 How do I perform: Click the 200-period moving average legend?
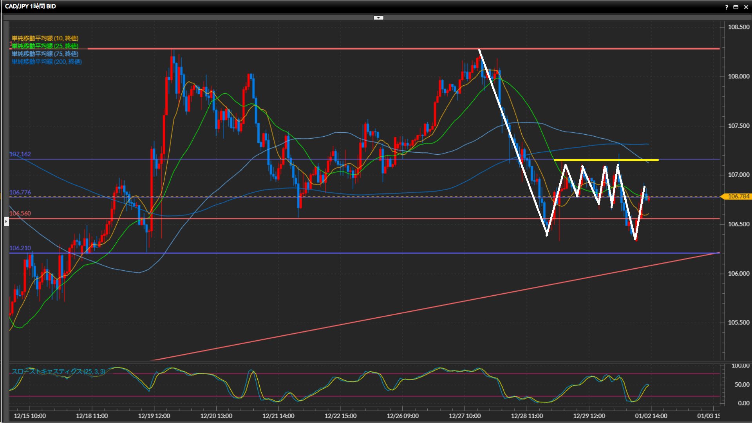(47, 61)
